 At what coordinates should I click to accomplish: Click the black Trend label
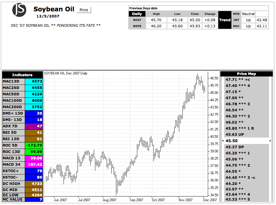click(x=225, y=20)
